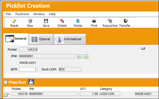The width and height of the screenshot is (159, 99).
Task: Switch to the Optional tab
Action: click(x=41, y=39)
